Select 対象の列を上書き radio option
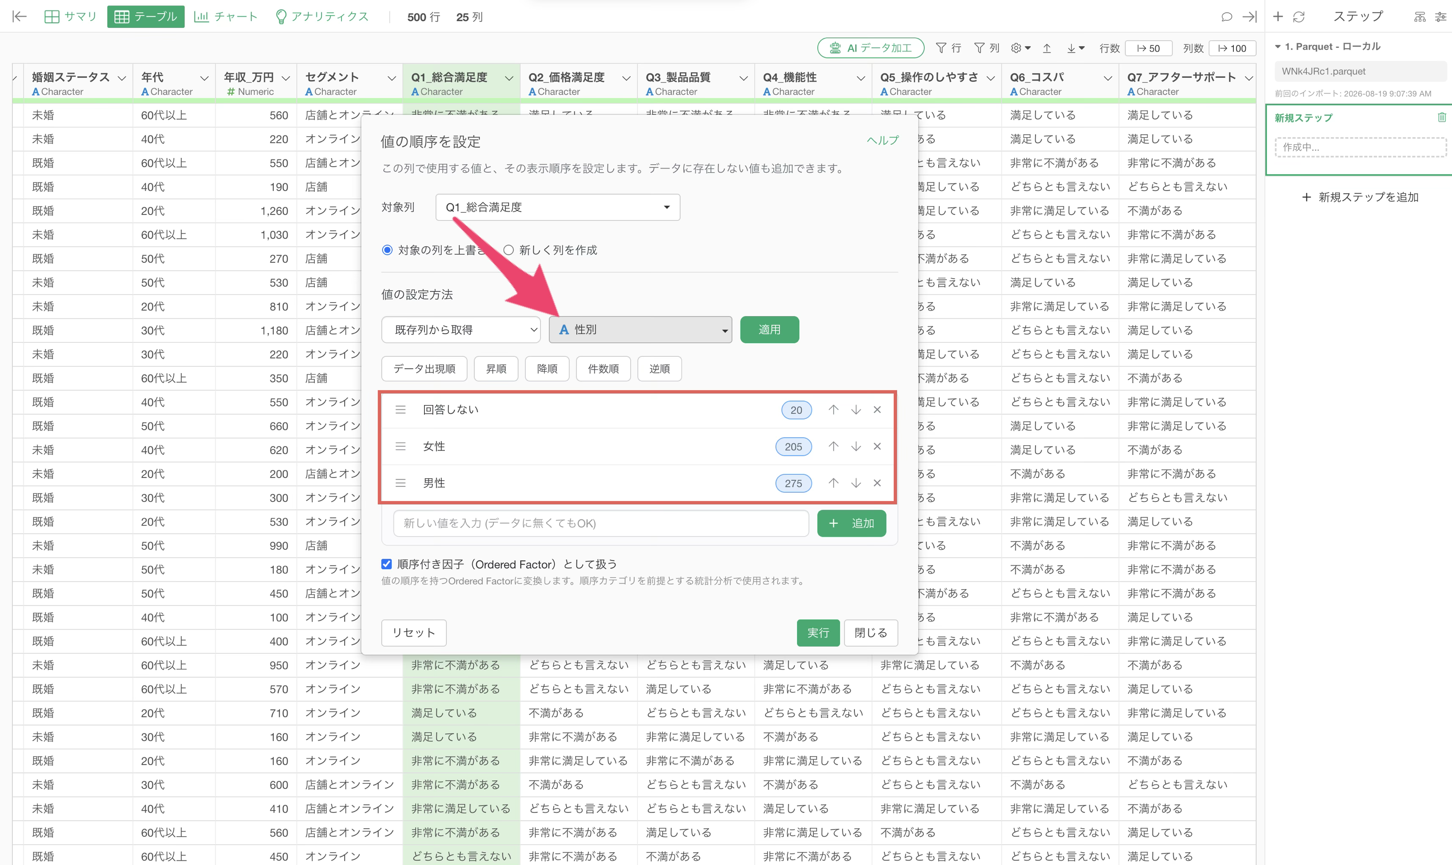This screenshot has height=865, width=1452. [387, 250]
